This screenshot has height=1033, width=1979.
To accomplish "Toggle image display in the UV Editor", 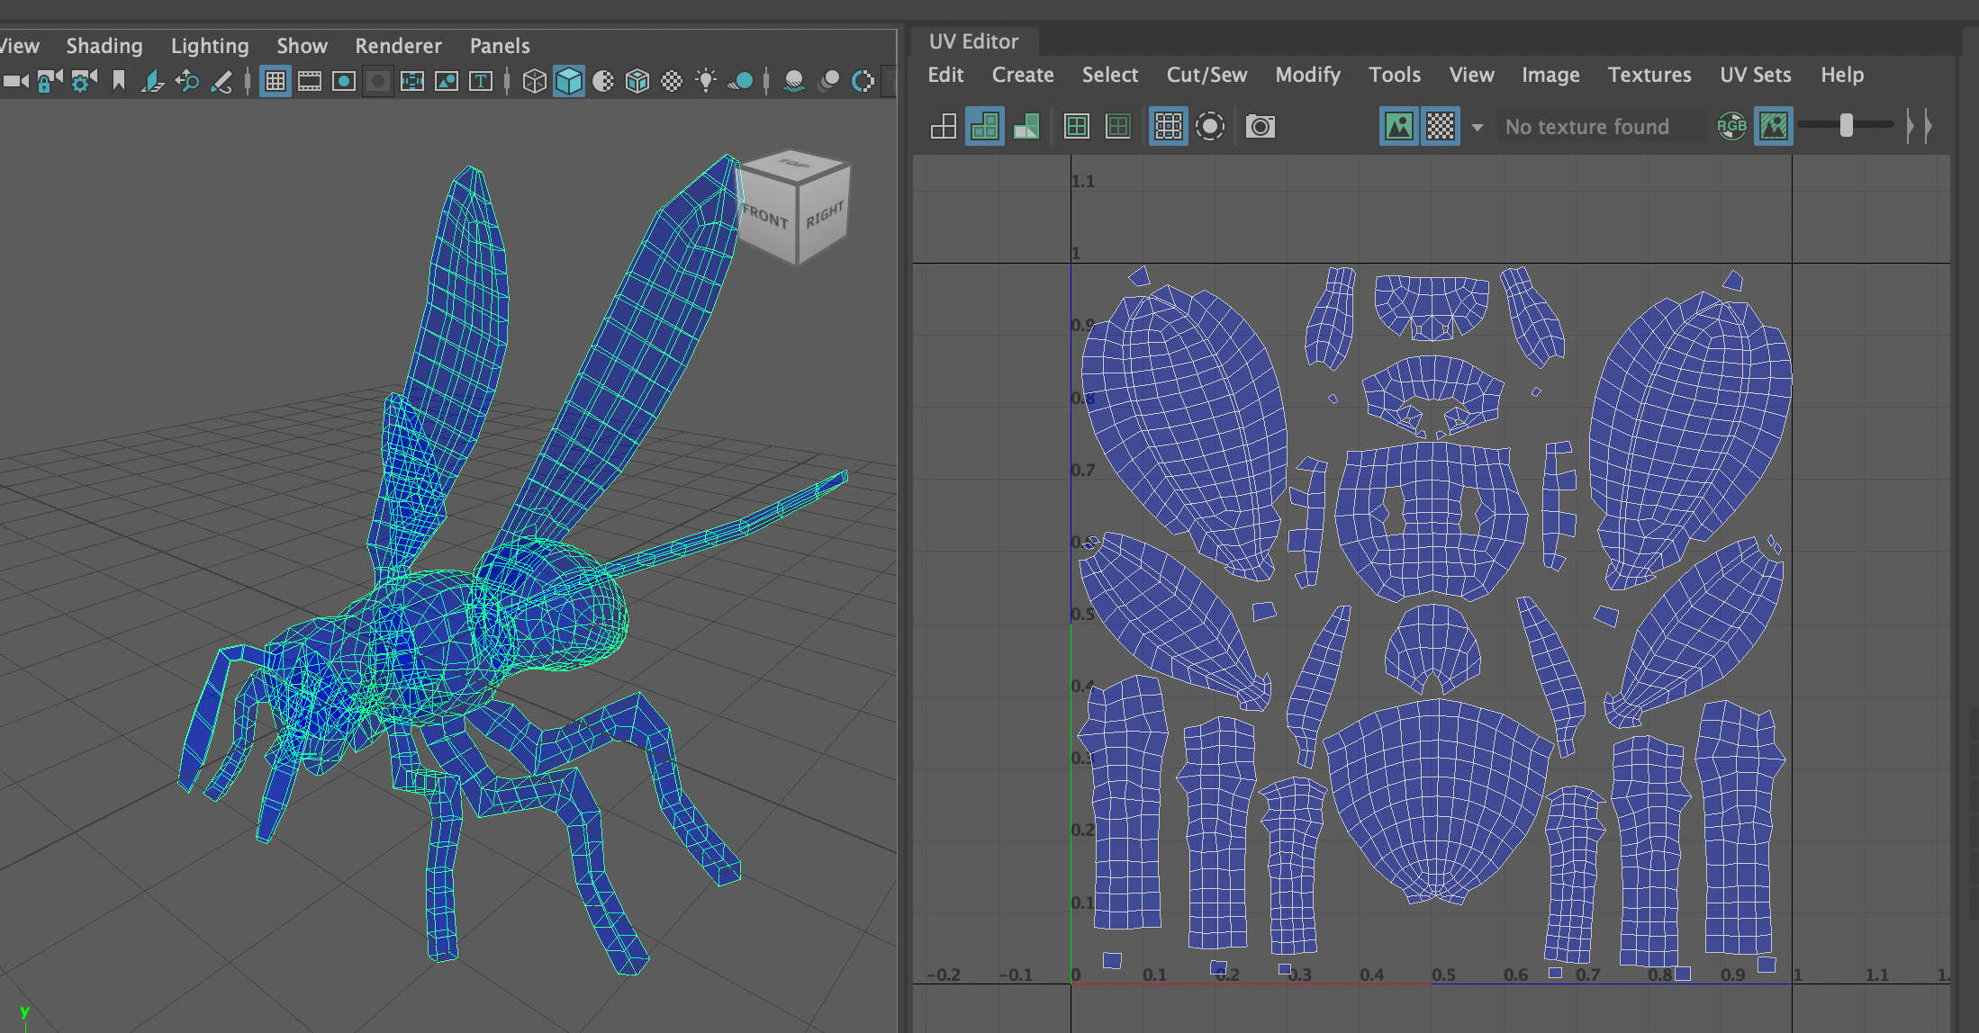I will 1399,126.
